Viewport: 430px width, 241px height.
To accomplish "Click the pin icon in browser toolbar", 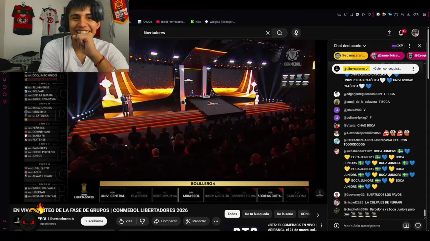I will [345, 14].
